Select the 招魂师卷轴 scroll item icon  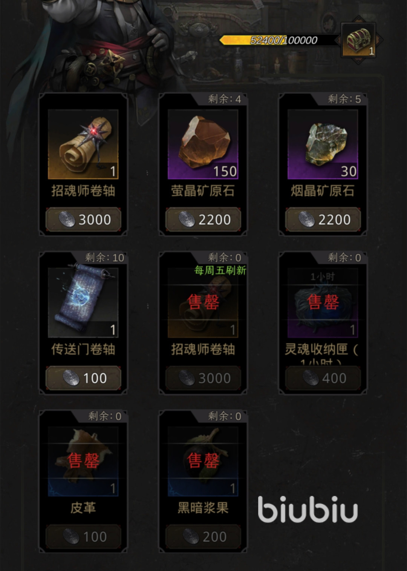pos(83,144)
